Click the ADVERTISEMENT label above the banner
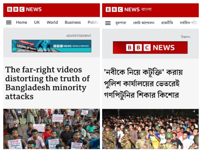This screenshot has width=201, height=151. 79,36
